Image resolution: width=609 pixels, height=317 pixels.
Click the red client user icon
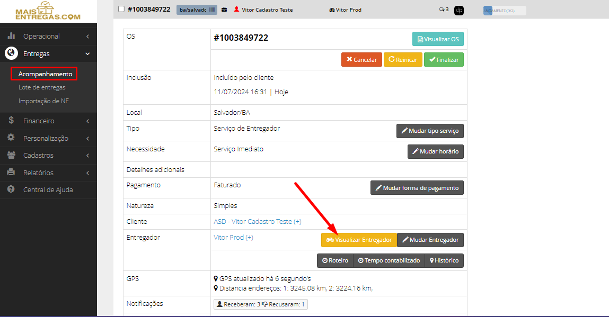pos(236,10)
